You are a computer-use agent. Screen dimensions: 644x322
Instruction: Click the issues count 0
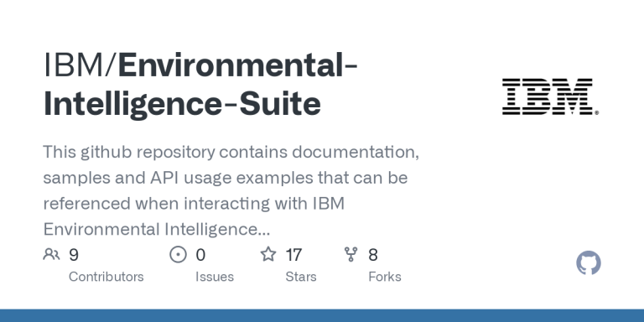tap(200, 255)
